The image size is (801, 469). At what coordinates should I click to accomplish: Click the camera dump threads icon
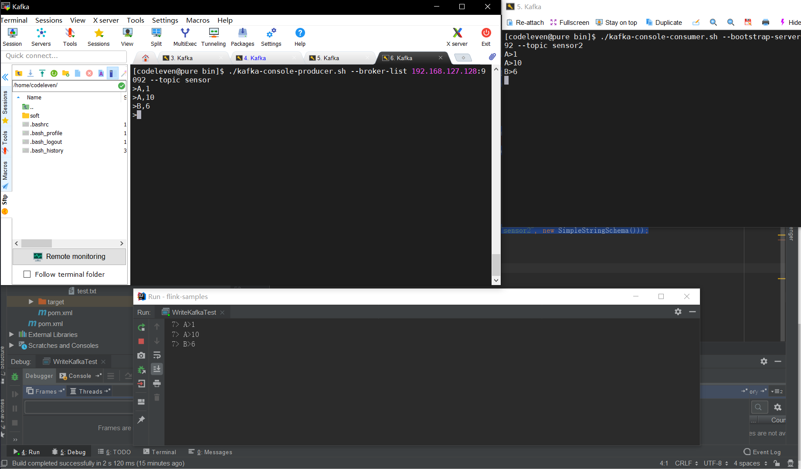coord(141,355)
